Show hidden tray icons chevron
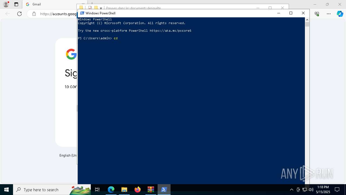Screen dimensions: 346x195 tap(291, 190)
